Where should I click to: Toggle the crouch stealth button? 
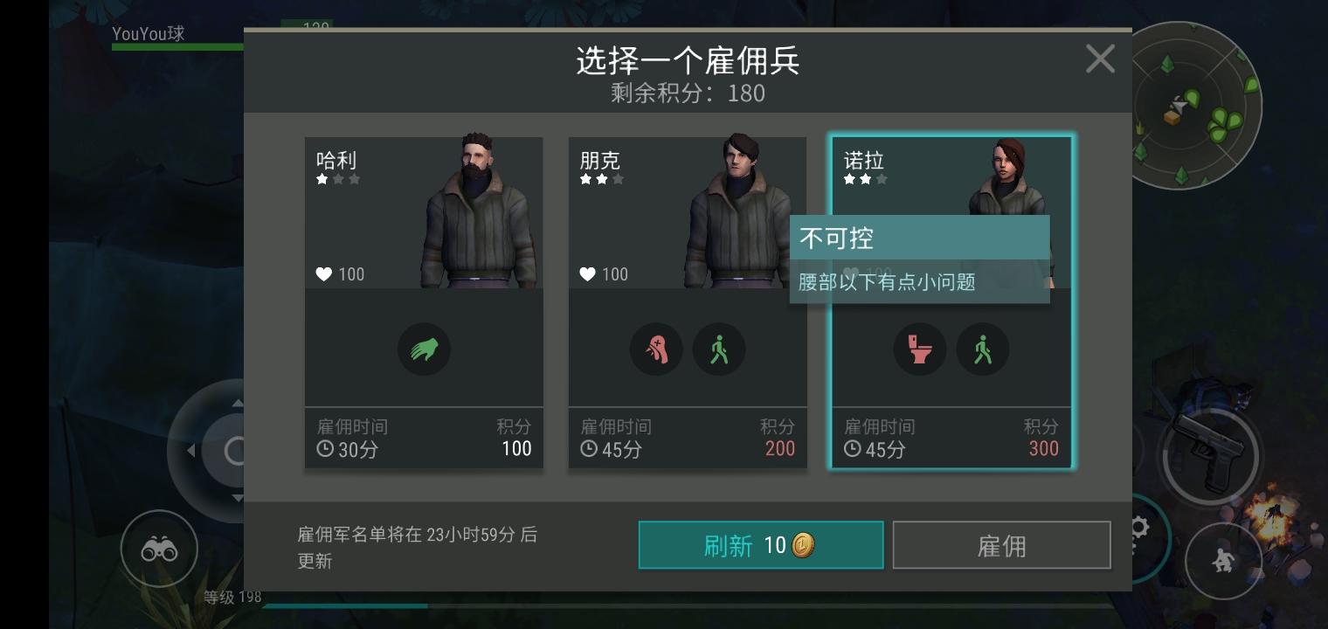1223,560
